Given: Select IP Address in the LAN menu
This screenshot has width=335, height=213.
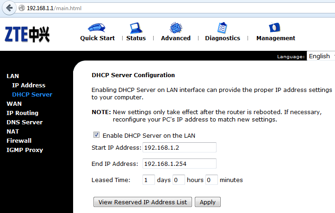Looking at the screenshot, I should [29, 85].
